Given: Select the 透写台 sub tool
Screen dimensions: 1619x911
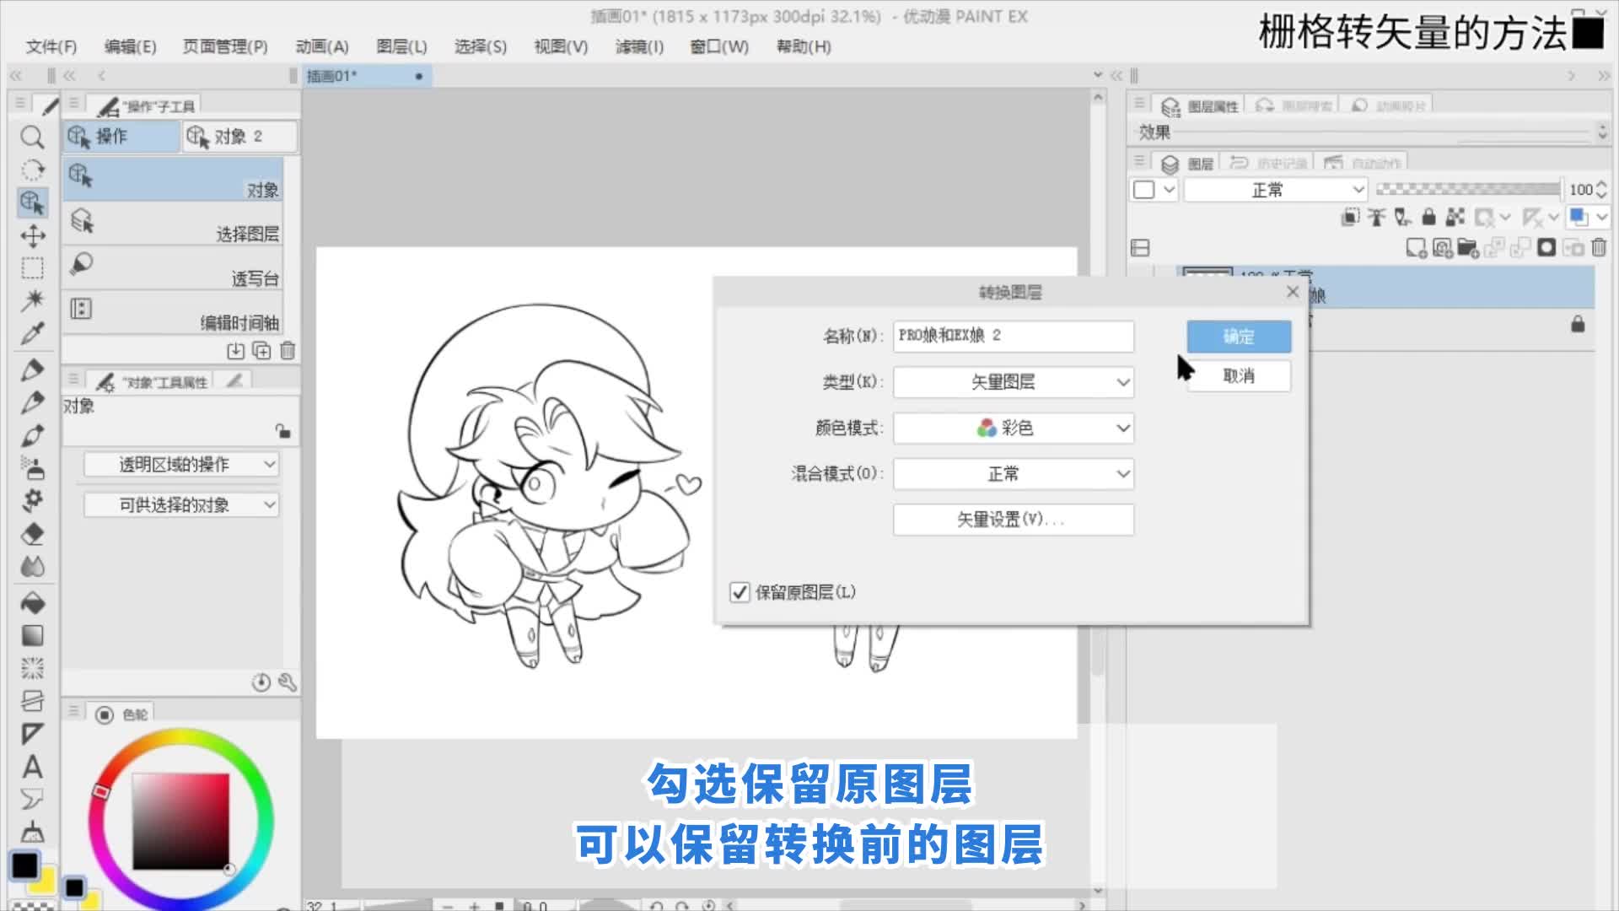Looking at the screenshot, I should (x=173, y=268).
